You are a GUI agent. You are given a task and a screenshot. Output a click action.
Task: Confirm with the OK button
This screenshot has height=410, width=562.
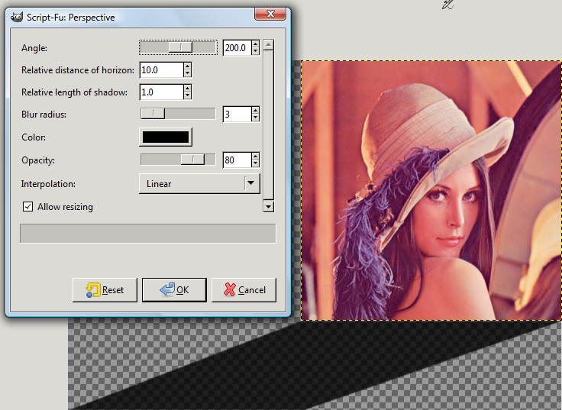tap(174, 289)
